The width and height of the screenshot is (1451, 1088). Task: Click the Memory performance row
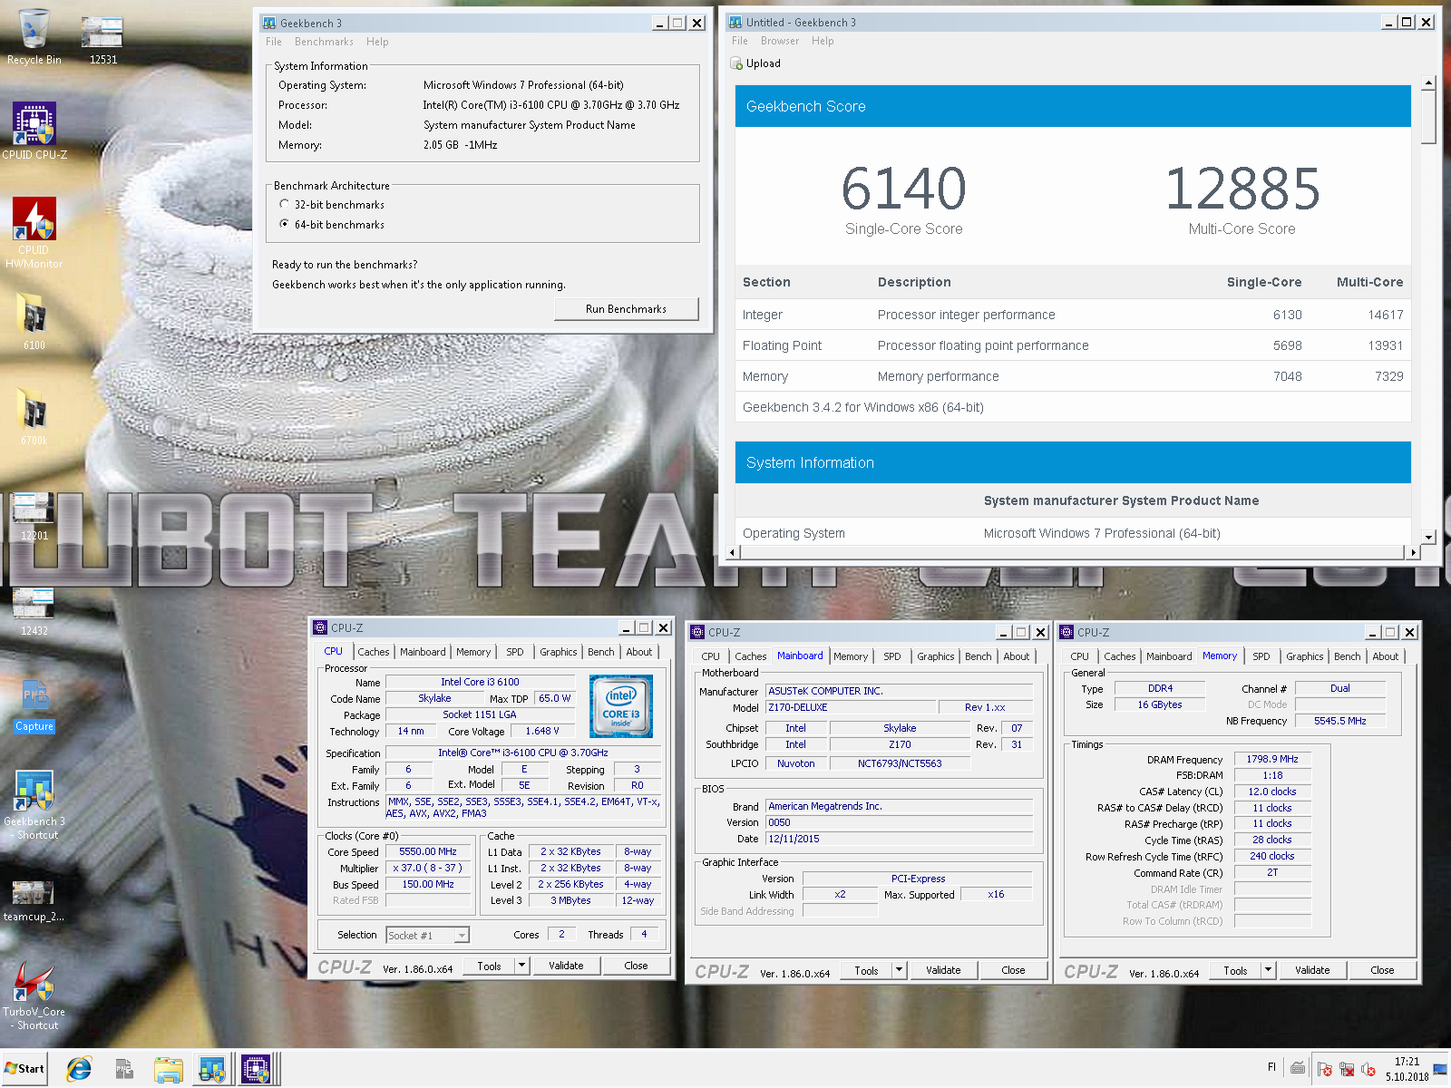(1073, 376)
